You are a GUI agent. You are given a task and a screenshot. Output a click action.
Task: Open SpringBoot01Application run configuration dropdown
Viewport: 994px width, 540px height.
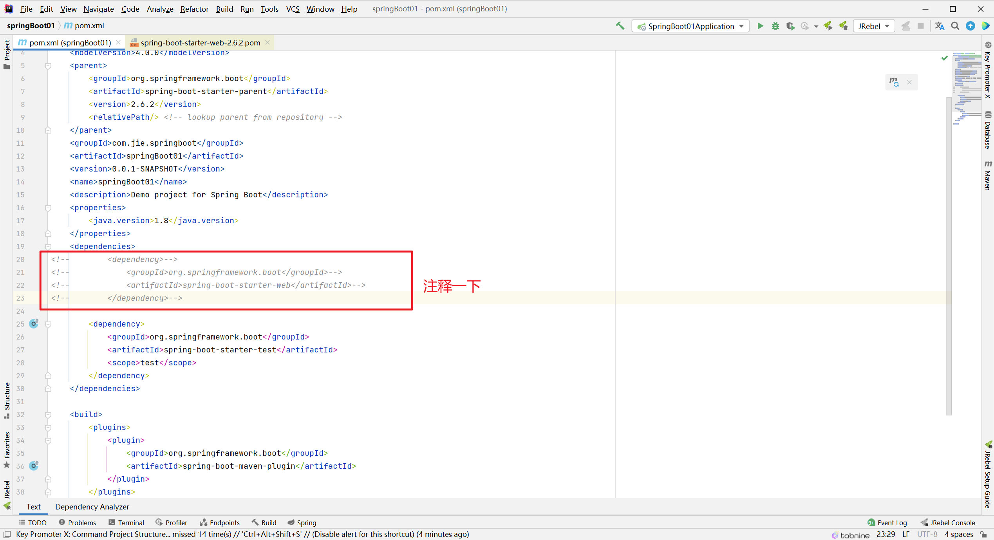[690, 26]
